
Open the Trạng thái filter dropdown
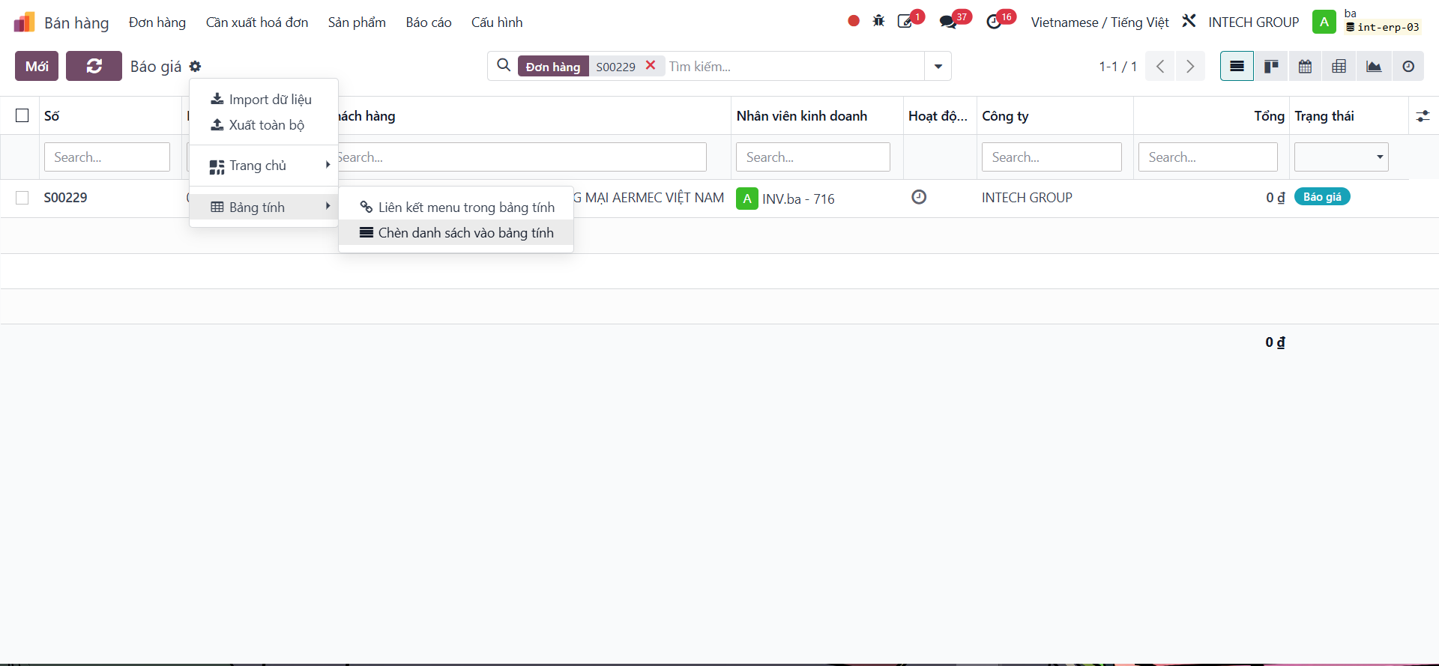(x=1342, y=157)
